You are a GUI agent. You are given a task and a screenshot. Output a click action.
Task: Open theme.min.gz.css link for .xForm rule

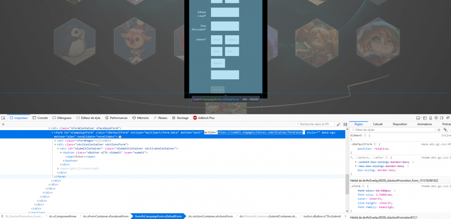[x=436, y=186]
